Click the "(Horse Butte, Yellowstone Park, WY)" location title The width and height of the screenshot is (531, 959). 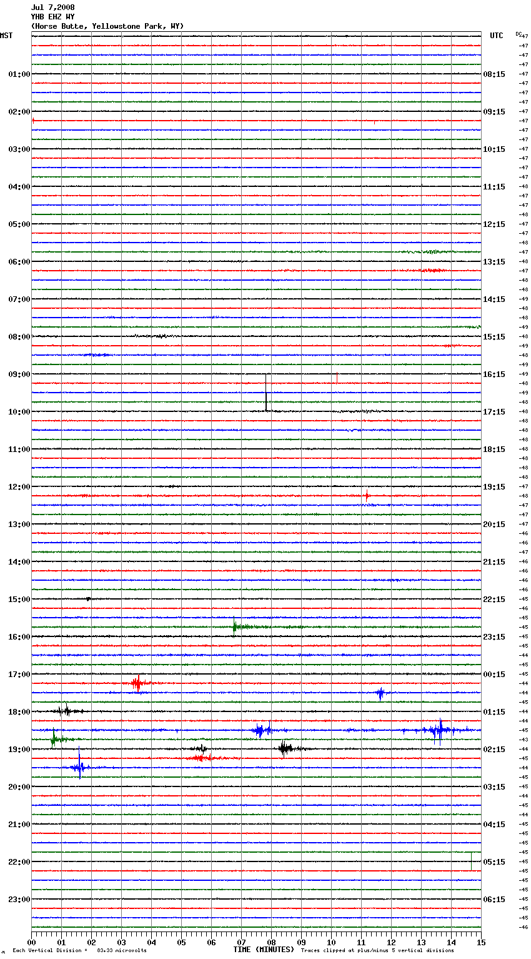pyautogui.click(x=107, y=26)
